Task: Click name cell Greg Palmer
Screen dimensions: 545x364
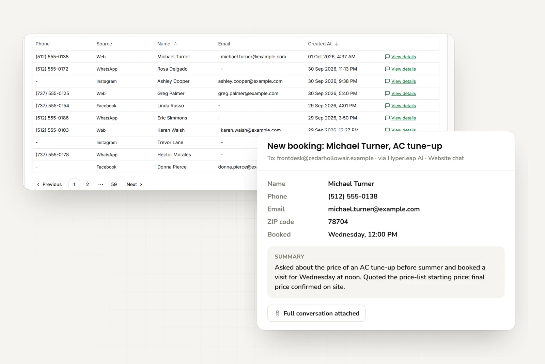Action: 171,94
